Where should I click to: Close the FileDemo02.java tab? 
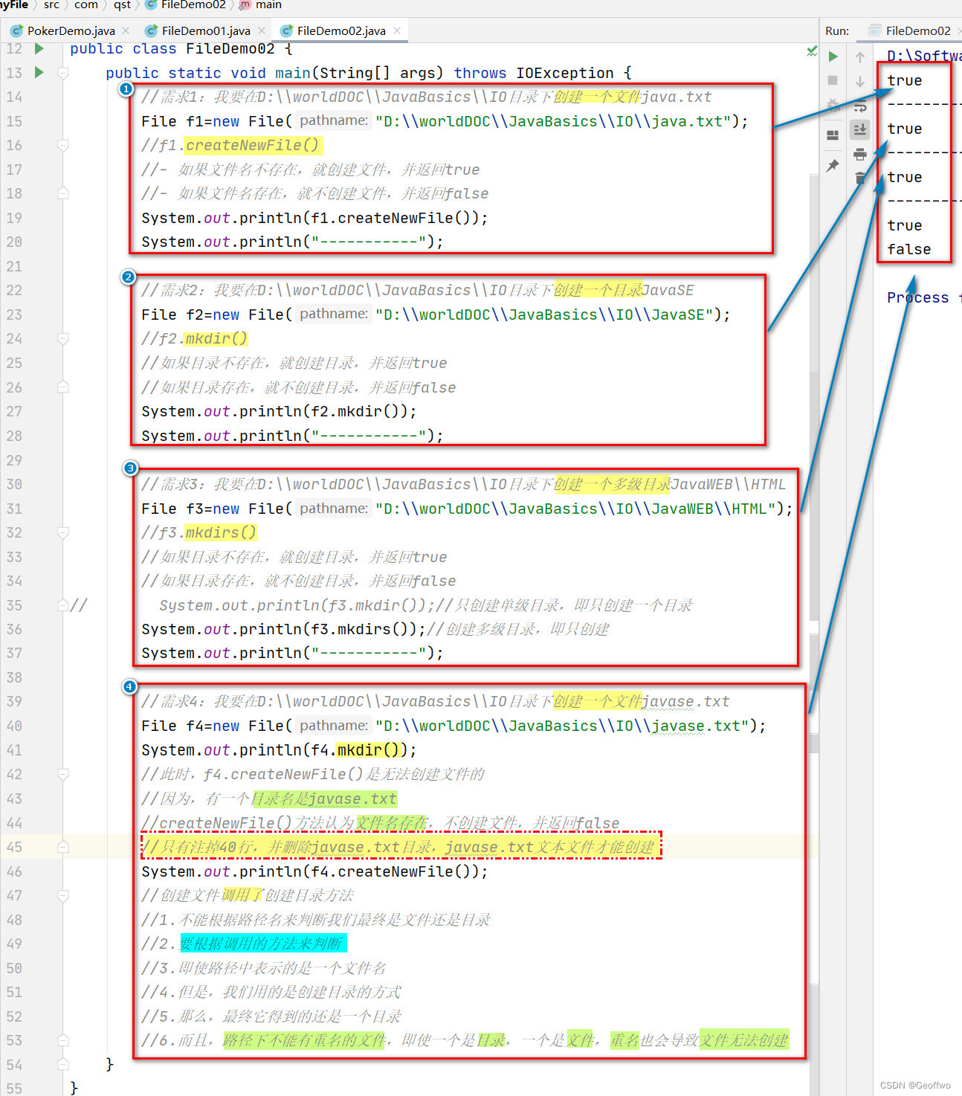[397, 30]
